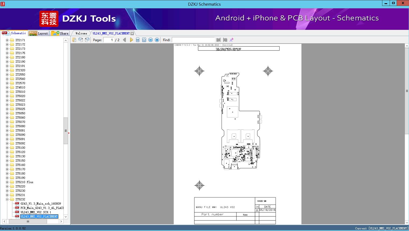Find next match icon
The width and height of the screenshot is (409, 231).
pos(225,40)
